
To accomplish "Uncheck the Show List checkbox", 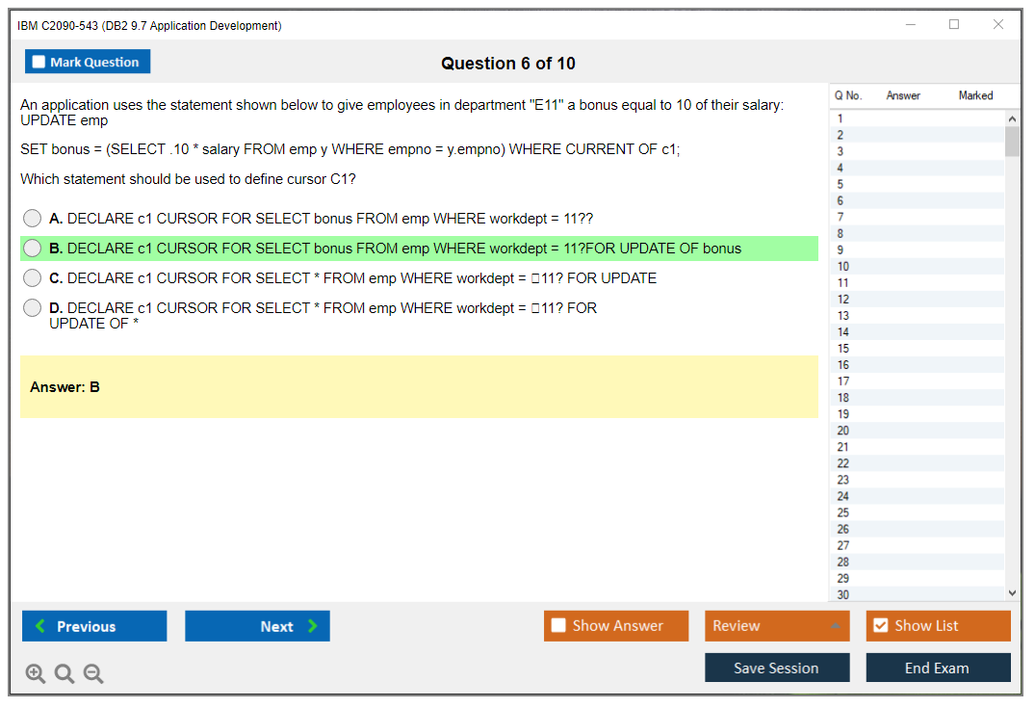I will coord(880,626).
